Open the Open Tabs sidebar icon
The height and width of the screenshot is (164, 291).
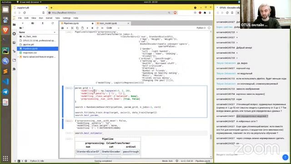pos(14,60)
